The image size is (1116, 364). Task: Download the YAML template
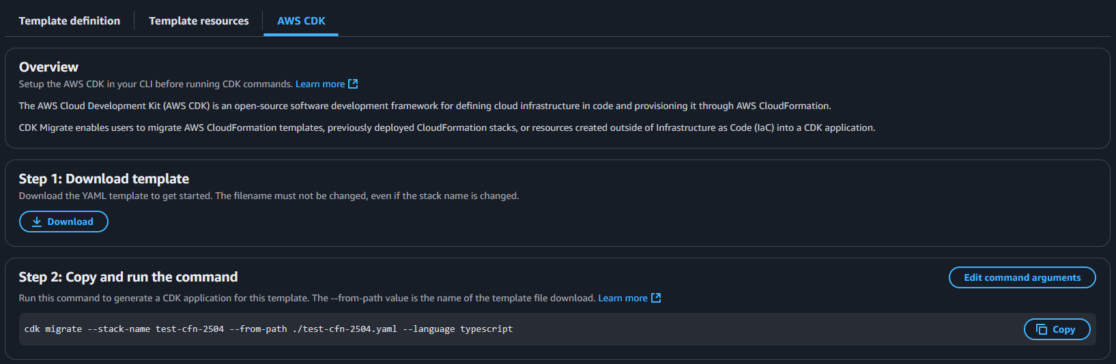pos(63,222)
